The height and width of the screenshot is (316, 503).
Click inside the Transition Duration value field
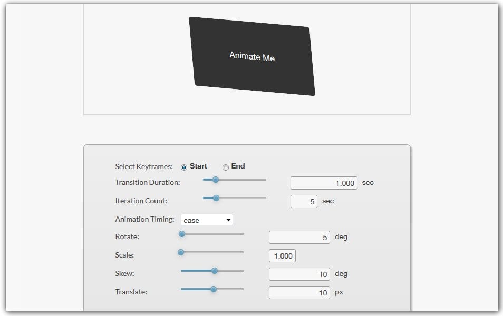pyautogui.click(x=323, y=183)
